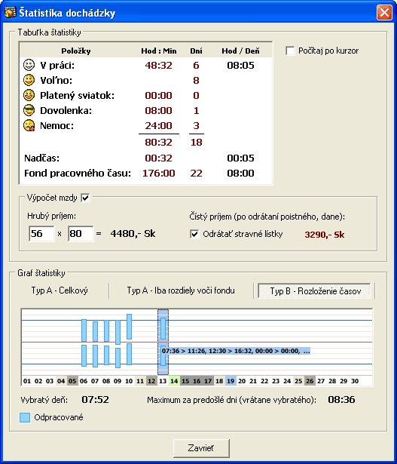Select day 30 in the chart axis
The width and height of the screenshot is (397, 464).
tap(355, 381)
